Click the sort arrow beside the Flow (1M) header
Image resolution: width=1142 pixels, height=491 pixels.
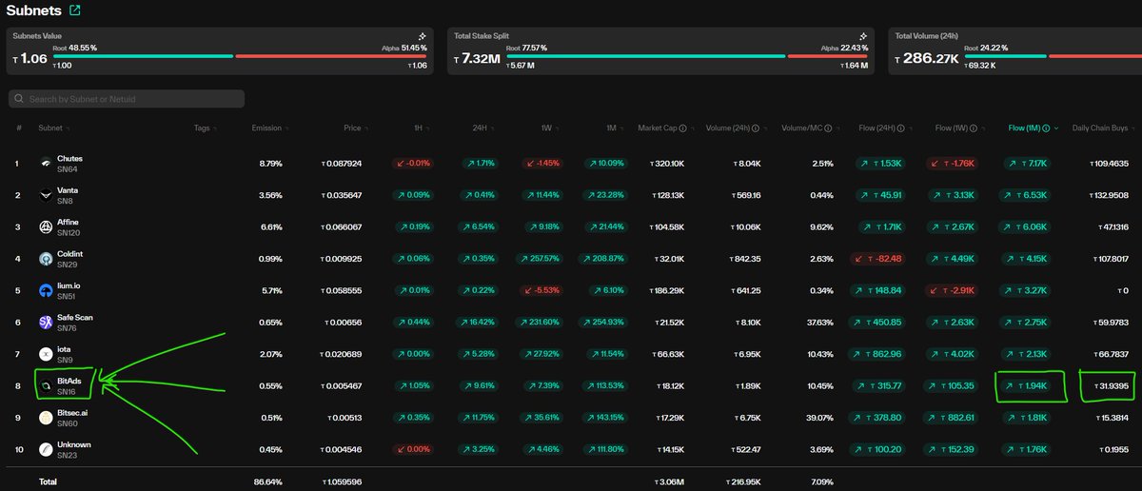1058,128
